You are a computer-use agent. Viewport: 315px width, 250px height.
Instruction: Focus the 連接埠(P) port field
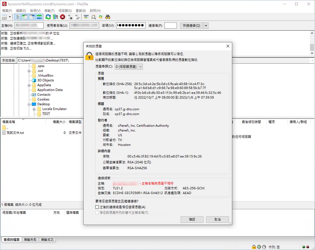coord(171,26)
